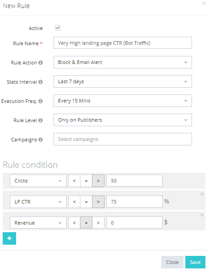Screen dimensions: 209x272
Task: Select equals operator for LP CTR
Action: [86, 202]
